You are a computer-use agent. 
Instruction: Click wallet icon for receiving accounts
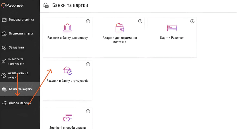tap(120, 28)
